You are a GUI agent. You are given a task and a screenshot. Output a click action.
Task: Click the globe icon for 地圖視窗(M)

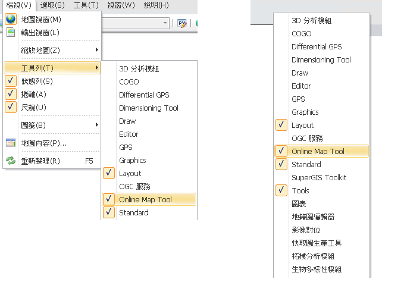pos(11,19)
